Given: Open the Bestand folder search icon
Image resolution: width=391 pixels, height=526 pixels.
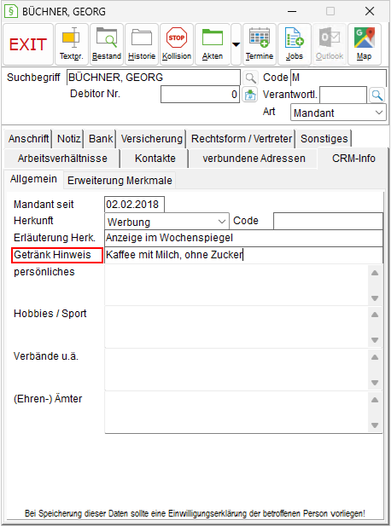Looking at the screenshot, I should [107, 44].
